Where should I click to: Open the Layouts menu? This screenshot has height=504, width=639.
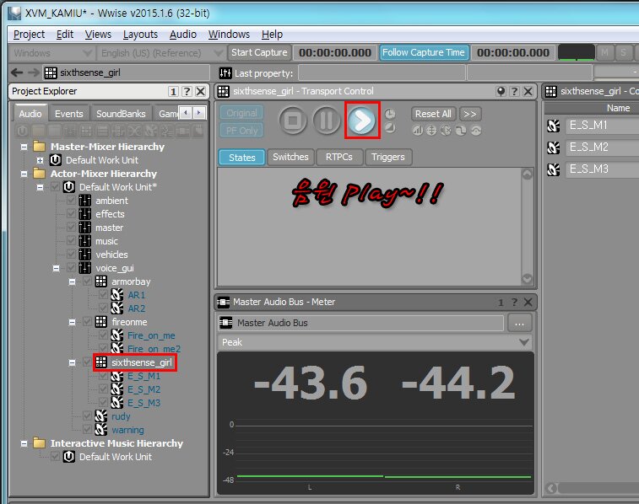[x=140, y=35]
